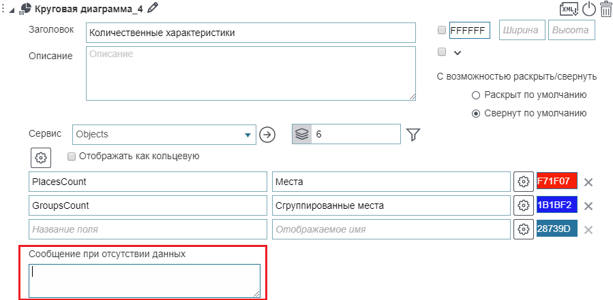Open settings gear for PlacesCount row
Screen dimensions: 613x300
pos(523,182)
